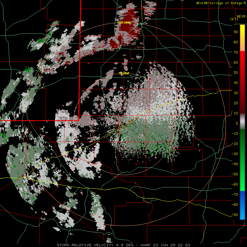Screen dimensions: 247x247
Task: Click the bright red segment of the color bar
Action: [242, 58]
